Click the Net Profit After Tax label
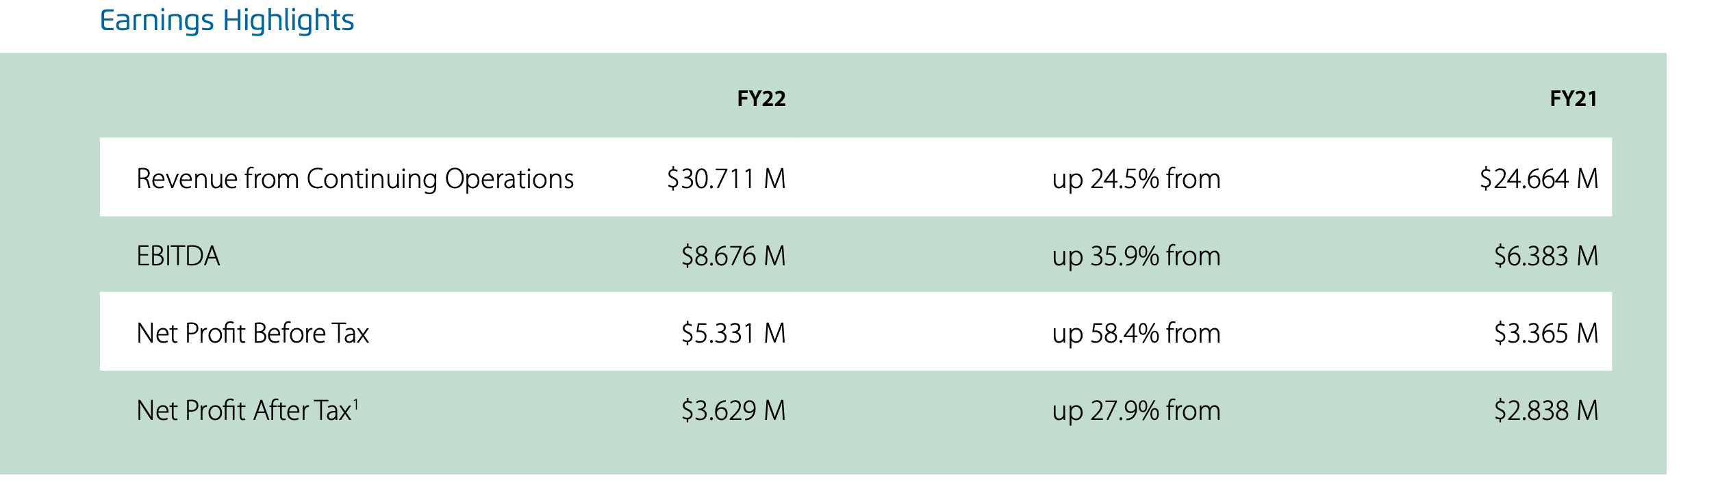This screenshot has height=491, width=1731. [x=244, y=411]
